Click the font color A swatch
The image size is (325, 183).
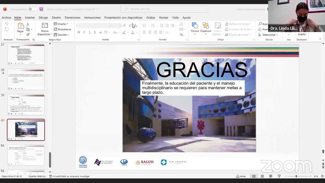coord(133,32)
